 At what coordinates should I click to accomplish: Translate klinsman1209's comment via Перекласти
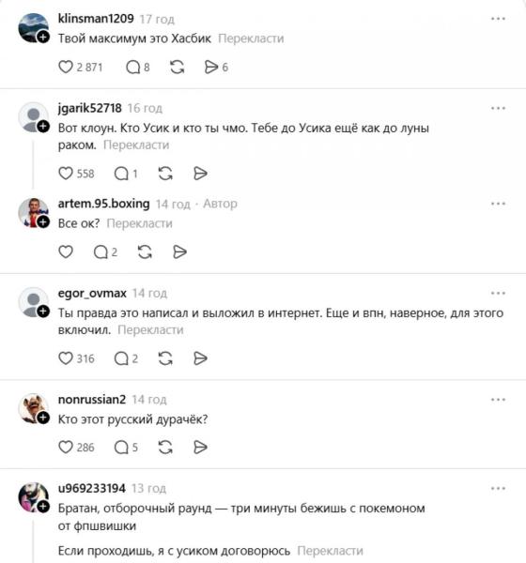tap(251, 38)
